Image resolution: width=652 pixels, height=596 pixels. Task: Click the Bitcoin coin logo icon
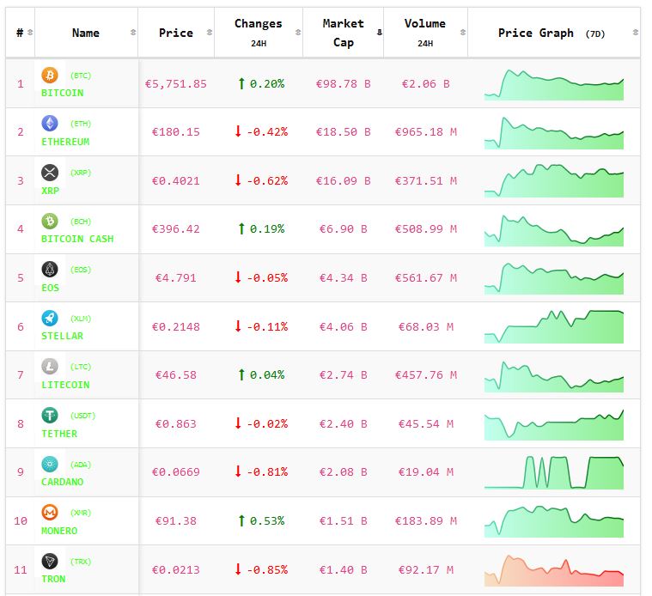50,76
